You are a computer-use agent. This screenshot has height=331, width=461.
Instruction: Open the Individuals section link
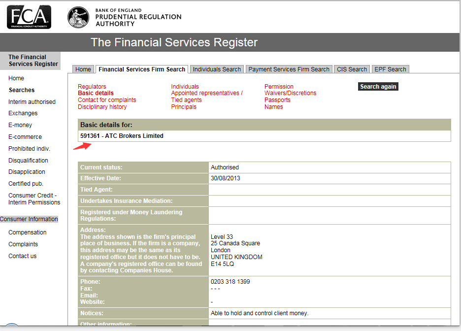coord(185,86)
